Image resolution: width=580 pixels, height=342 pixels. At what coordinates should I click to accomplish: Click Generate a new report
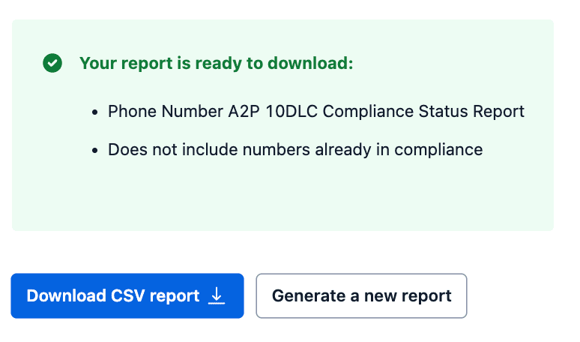(361, 296)
